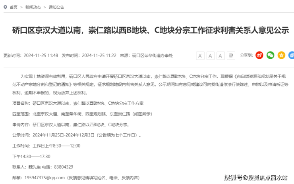Click the 分享到 label
Screen dimensions: 294x184
[247, 56]
